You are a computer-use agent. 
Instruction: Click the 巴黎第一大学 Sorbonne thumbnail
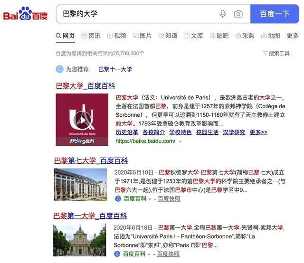click(x=80, y=240)
